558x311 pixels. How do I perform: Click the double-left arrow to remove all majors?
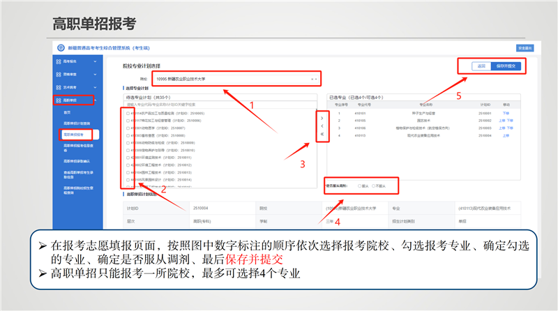coord(322,135)
